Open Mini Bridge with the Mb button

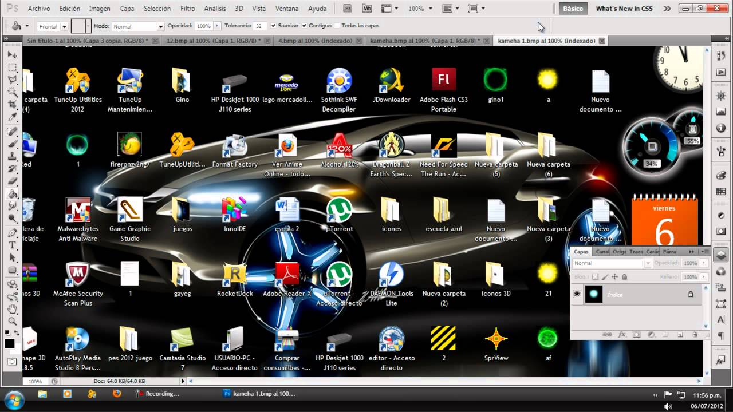click(x=367, y=9)
